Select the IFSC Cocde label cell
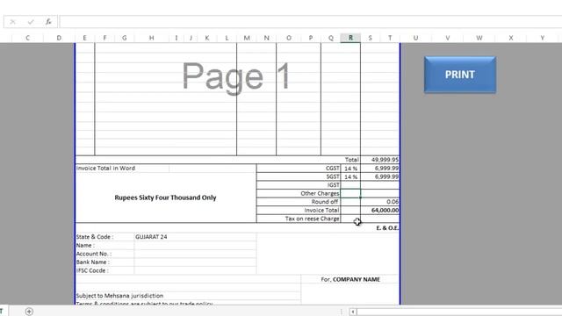This screenshot has height=316, width=562. (104, 270)
